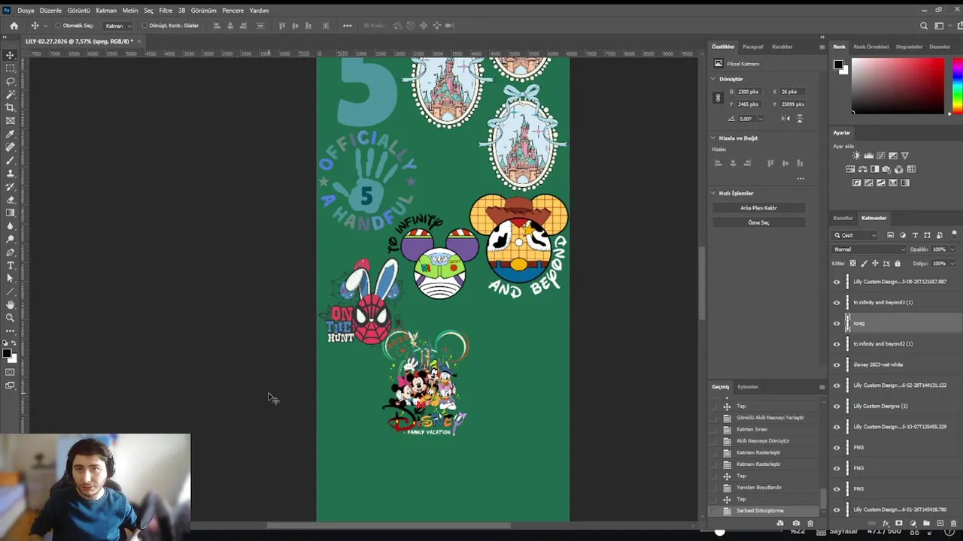Viewport: 963px width, 541px height.
Task: Edit the G width value field
Action: point(749,92)
